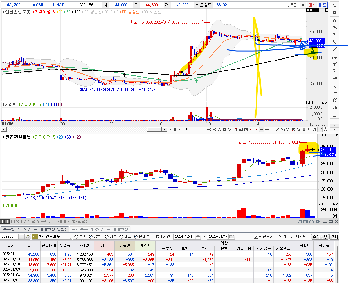Switch to 종목별 외국인/기관 매매현황(일별) tab

(x=35, y=229)
